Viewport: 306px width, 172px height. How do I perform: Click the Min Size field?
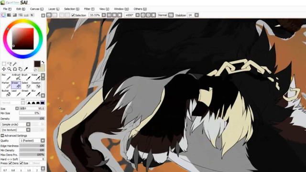(30, 113)
